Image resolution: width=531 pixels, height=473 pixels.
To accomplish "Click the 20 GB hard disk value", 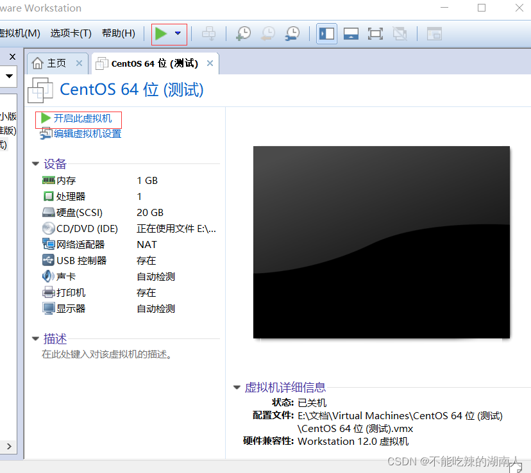I will (x=150, y=213).
